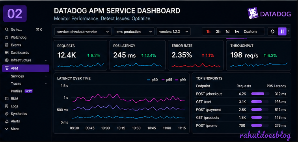Click the GET /products endpoint
The height and width of the screenshot is (142, 298).
[x=207, y=118]
